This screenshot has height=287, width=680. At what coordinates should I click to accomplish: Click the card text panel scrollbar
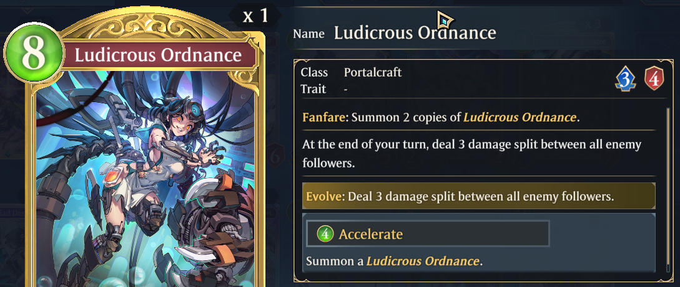click(x=669, y=188)
